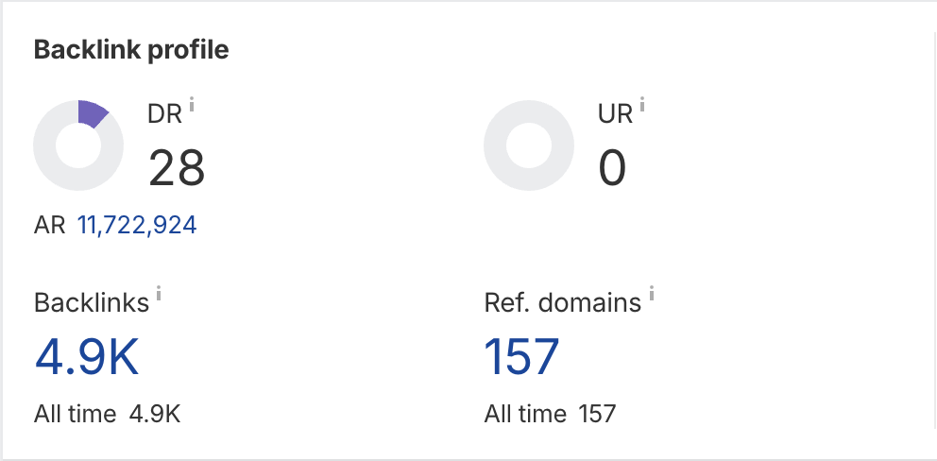Click the purple segment of the DR donut
The image size is (937, 461).
91,113
